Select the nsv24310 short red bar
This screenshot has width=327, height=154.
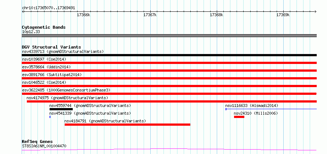239,117
